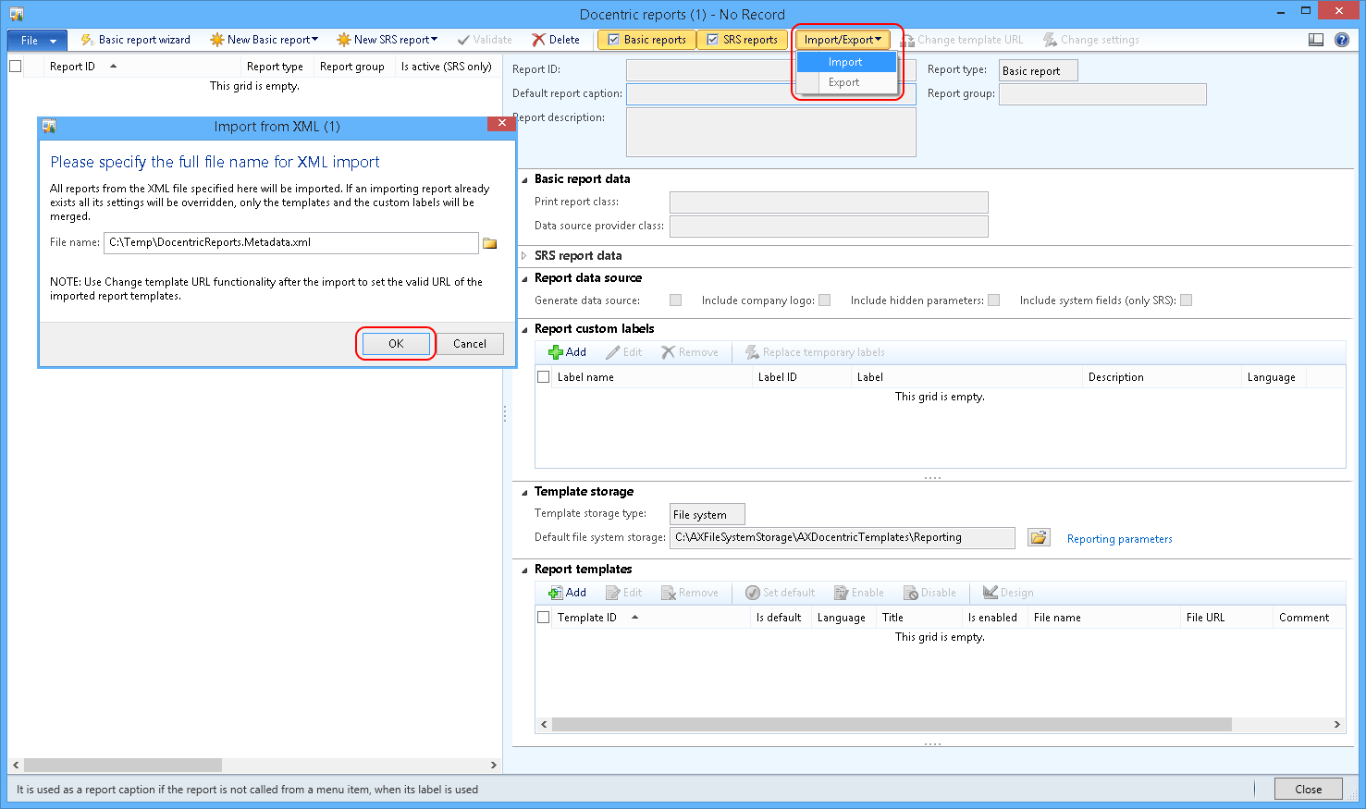The height and width of the screenshot is (809, 1366).
Task: Click templates grid horizontal scrollbar
Action: (892, 725)
